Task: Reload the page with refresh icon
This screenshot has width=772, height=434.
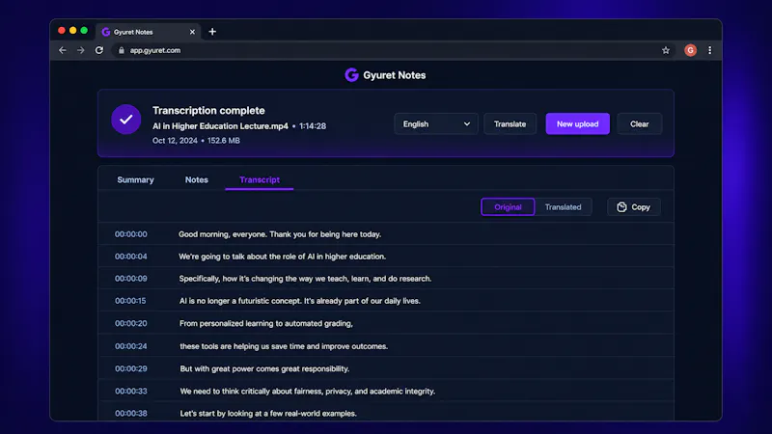Action: (99, 50)
